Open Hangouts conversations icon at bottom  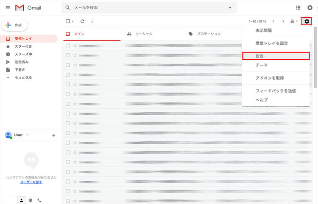(31, 200)
